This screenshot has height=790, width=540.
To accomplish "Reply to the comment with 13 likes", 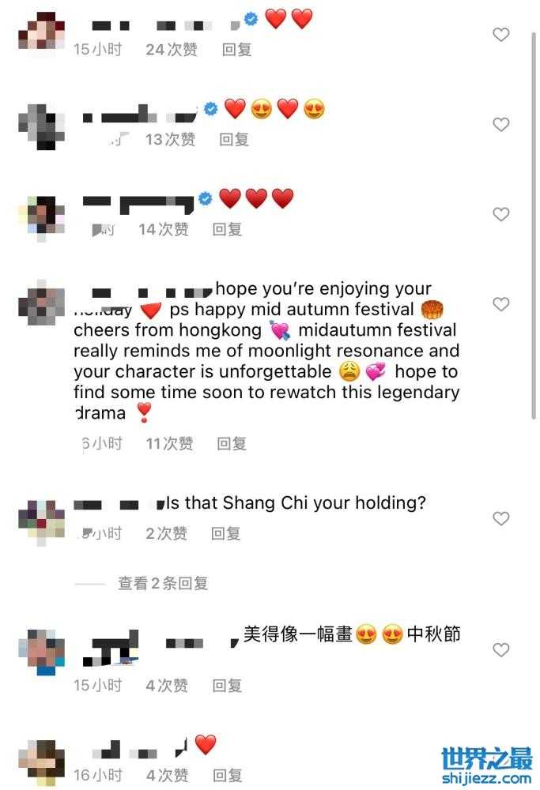I will point(233,139).
